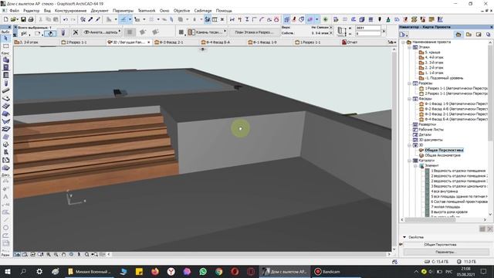Click Layout Book icon in Navigator
Screen dimensions: 494x278
(479, 34)
